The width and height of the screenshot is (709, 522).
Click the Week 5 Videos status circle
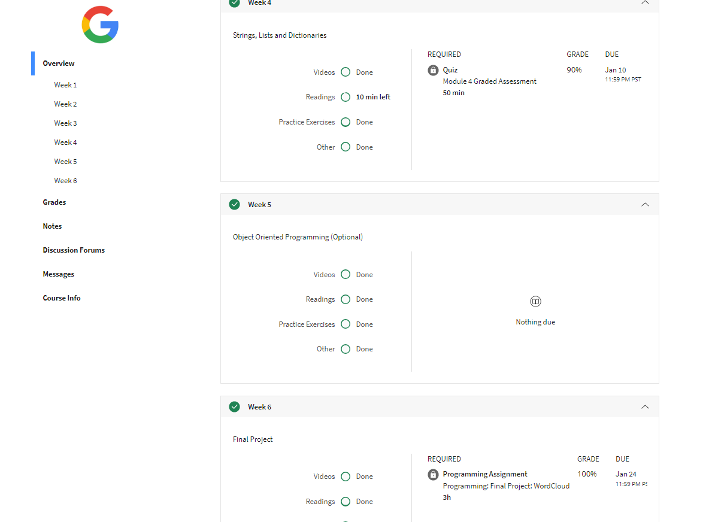click(346, 275)
